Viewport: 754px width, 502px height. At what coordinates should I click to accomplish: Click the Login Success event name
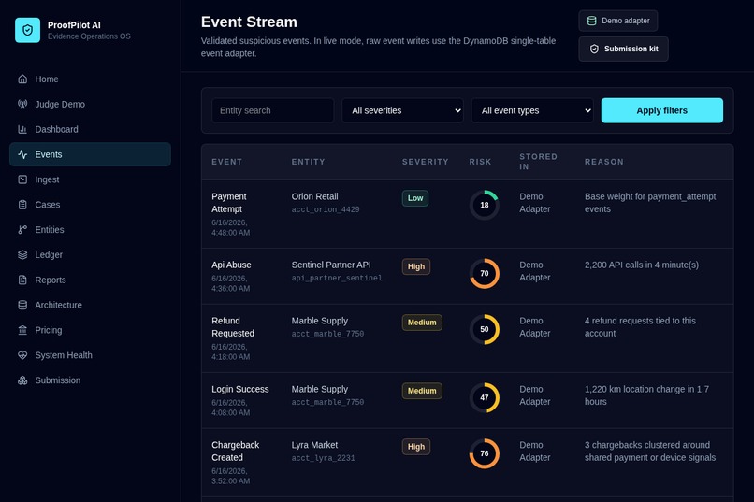[x=240, y=389]
